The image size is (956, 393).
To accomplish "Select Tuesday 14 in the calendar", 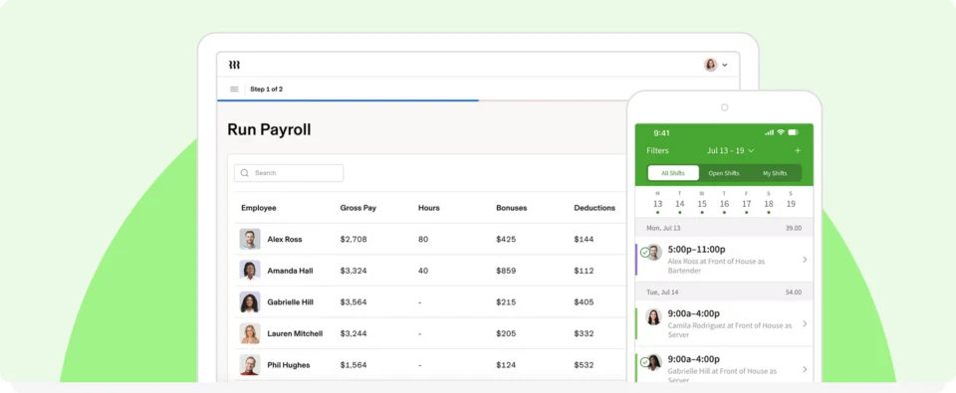I will 680,203.
